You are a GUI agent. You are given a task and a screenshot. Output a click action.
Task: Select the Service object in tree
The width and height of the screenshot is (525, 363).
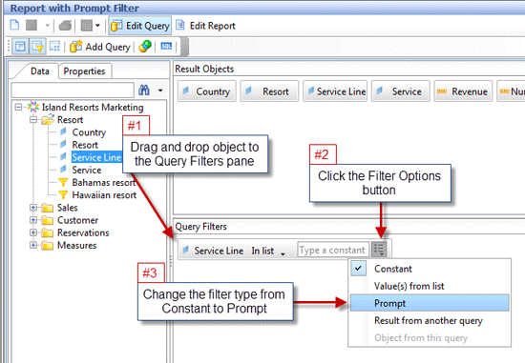click(x=87, y=171)
